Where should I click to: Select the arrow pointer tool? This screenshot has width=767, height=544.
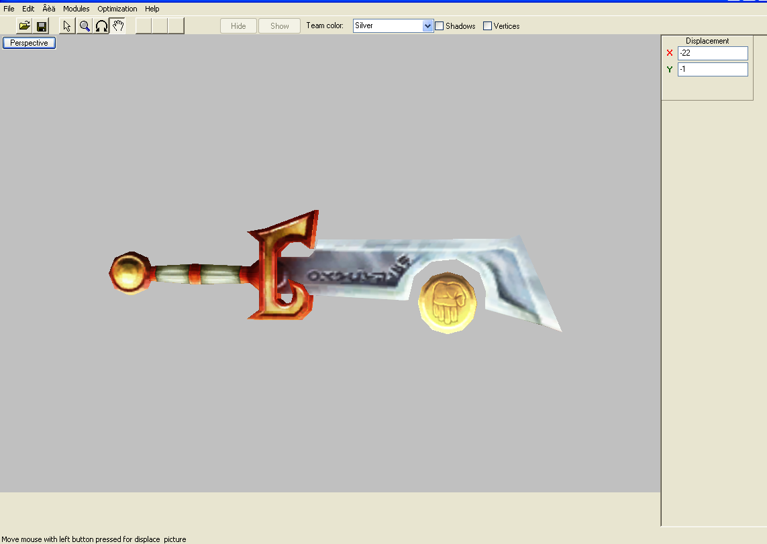(67, 26)
